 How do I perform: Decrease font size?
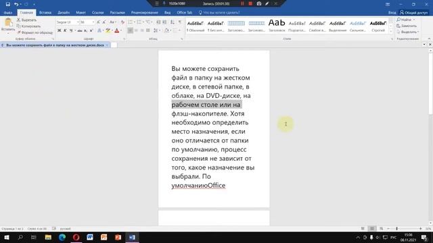(x=104, y=22)
